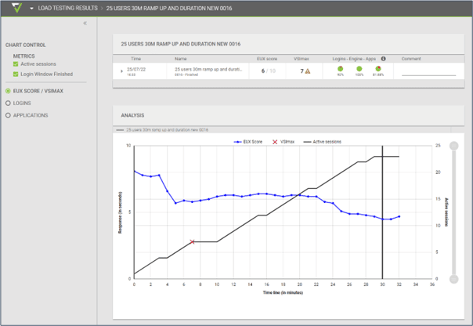This screenshot has width=473, height=326.
Task: Click the Time column header
Action: [x=135, y=59]
